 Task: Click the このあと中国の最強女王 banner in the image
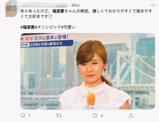(x=47, y=44)
